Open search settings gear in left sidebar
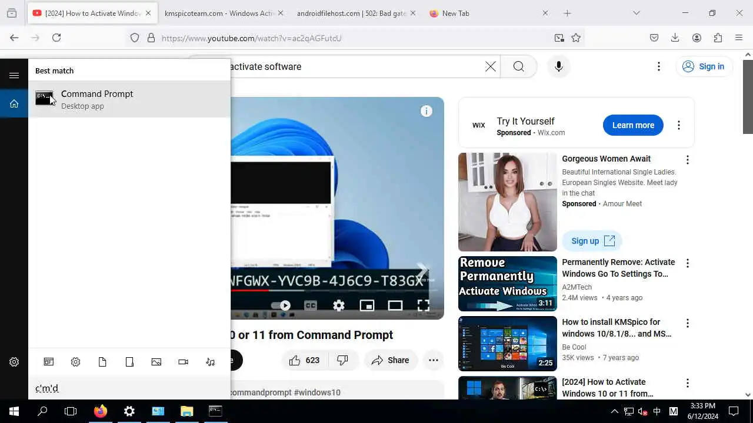 (14, 362)
